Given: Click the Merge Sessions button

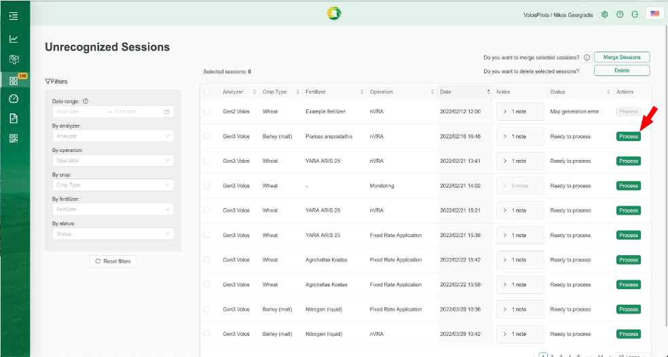Looking at the screenshot, I should click(622, 58).
